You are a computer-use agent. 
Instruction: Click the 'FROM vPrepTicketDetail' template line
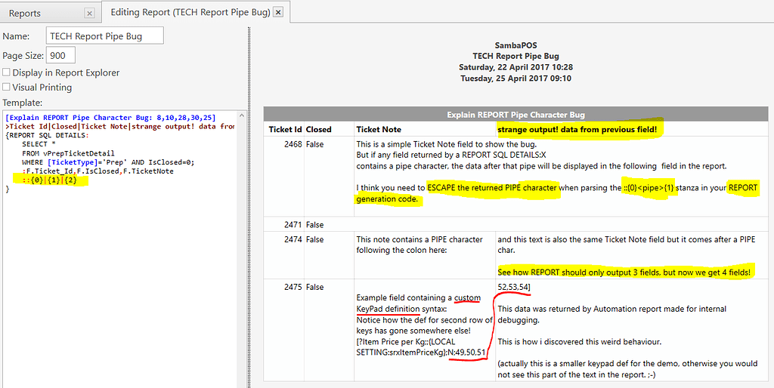[x=68, y=153]
